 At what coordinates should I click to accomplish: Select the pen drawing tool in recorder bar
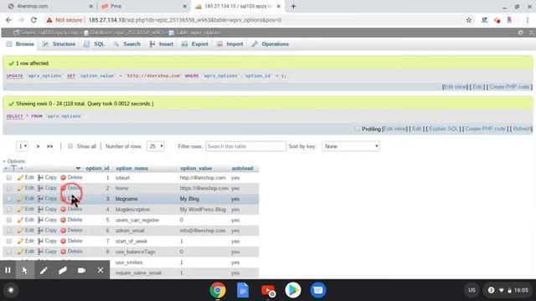44,270
